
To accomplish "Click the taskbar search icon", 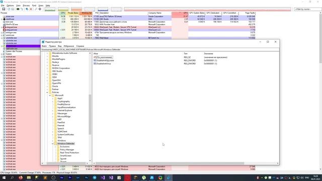I will (12, 177).
